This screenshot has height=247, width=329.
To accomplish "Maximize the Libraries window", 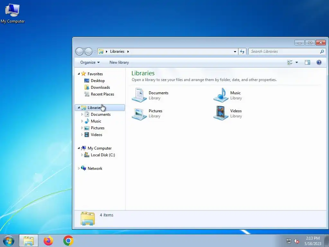I will pos(310,43).
